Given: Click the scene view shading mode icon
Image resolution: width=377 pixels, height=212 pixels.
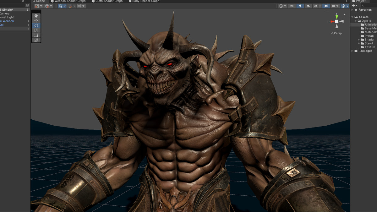Looking at the screenshot, I should pyautogui.click(x=281, y=6).
